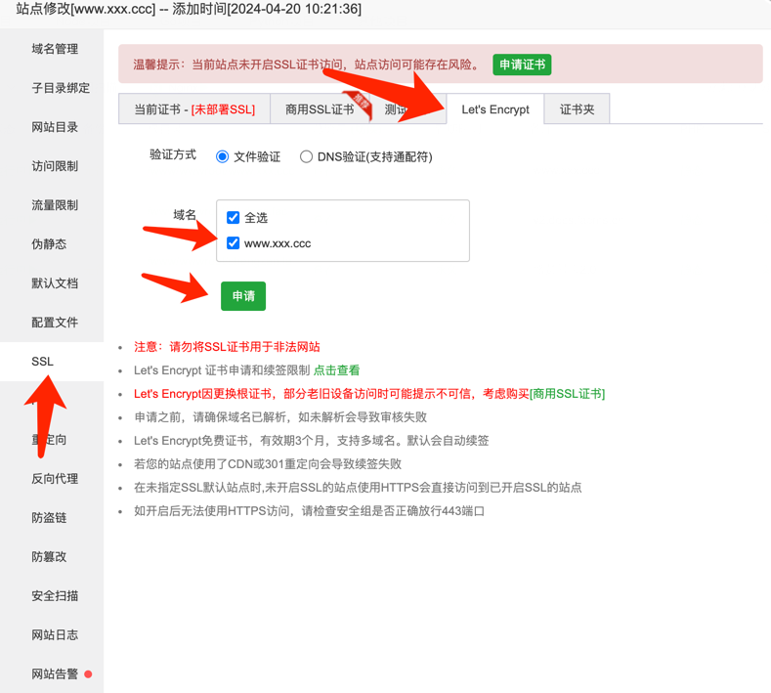Uncheck the www.xxx.ccc domain checkbox
Screen dimensions: 771x693
(234, 242)
